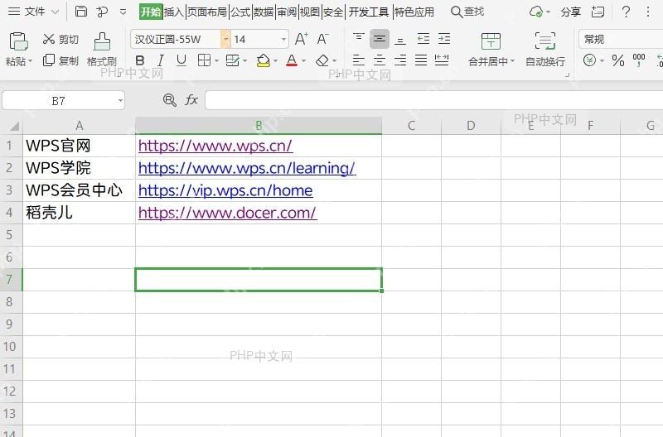Click the 查找 search button
Screen dimensions: 663x437
tap(467, 12)
